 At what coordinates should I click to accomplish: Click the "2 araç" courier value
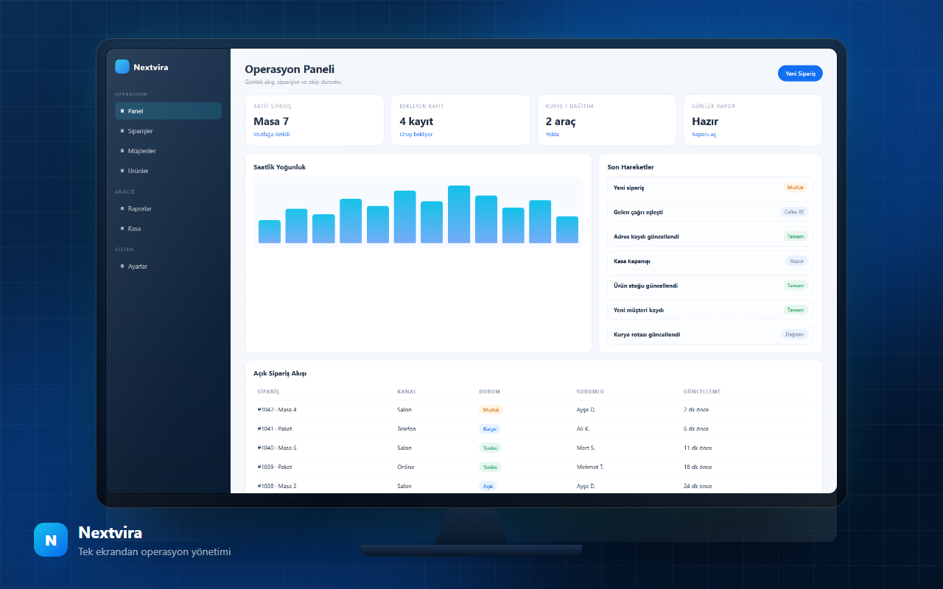(x=561, y=121)
